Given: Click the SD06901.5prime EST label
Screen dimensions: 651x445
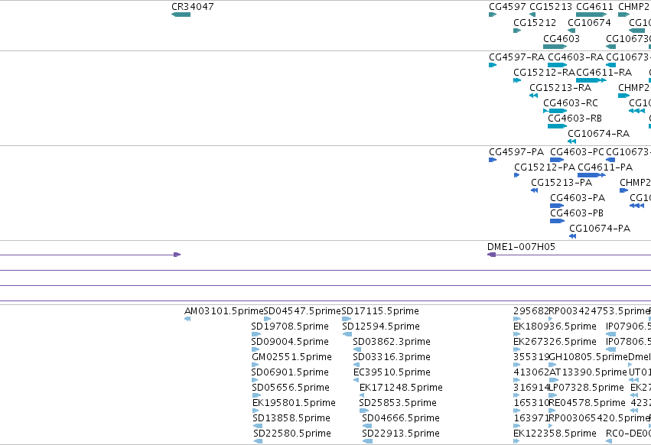Looking at the screenshot, I should pos(290,372).
